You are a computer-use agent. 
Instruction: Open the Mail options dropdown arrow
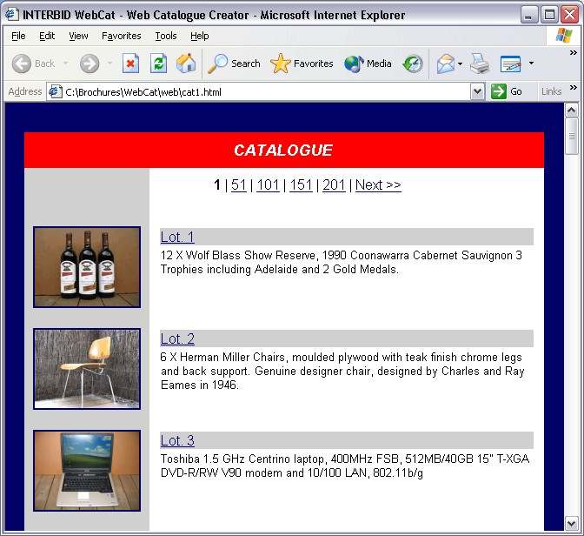(461, 64)
